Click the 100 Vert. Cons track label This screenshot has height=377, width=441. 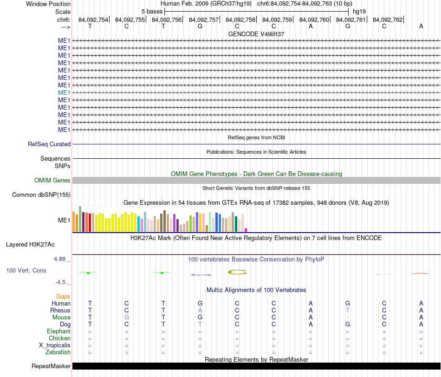(26, 270)
